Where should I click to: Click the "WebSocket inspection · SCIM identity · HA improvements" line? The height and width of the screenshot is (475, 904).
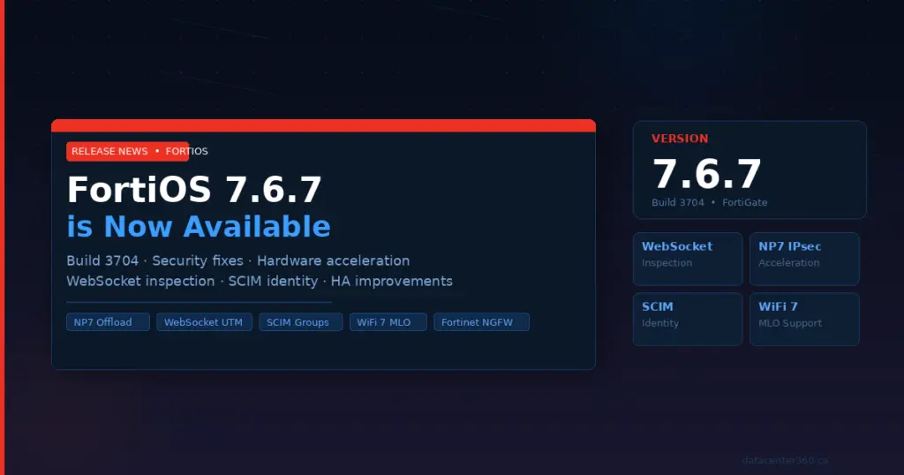pyautogui.click(x=260, y=282)
